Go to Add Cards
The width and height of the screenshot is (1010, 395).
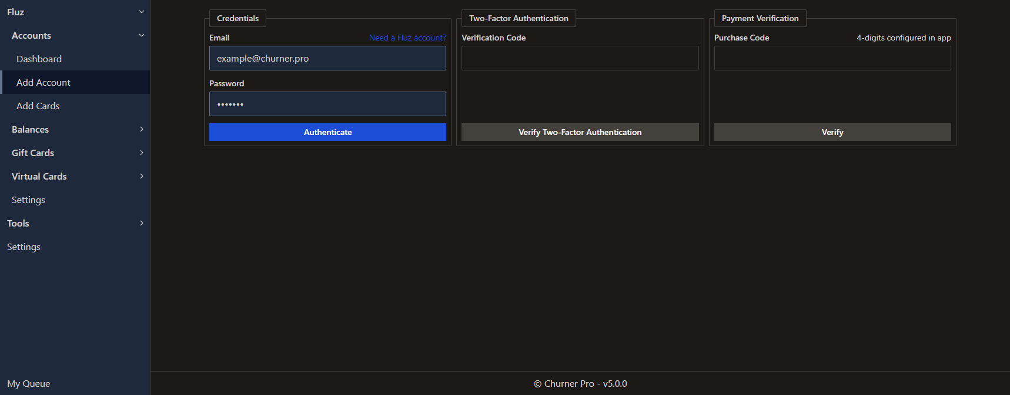[38, 106]
